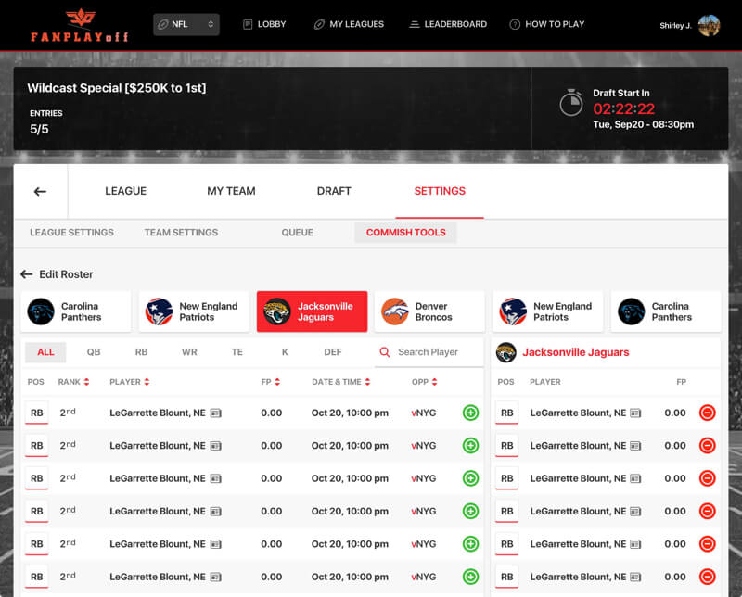Filter players by K position
This screenshot has height=597, width=742.
pos(285,352)
